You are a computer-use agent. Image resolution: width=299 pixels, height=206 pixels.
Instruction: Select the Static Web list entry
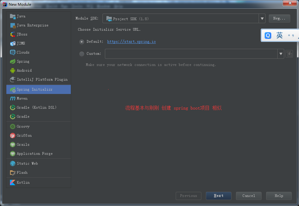[x=39, y=164]
